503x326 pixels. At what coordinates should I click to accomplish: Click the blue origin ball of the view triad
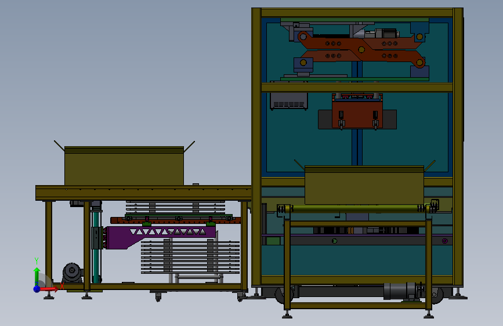point(37,289)
